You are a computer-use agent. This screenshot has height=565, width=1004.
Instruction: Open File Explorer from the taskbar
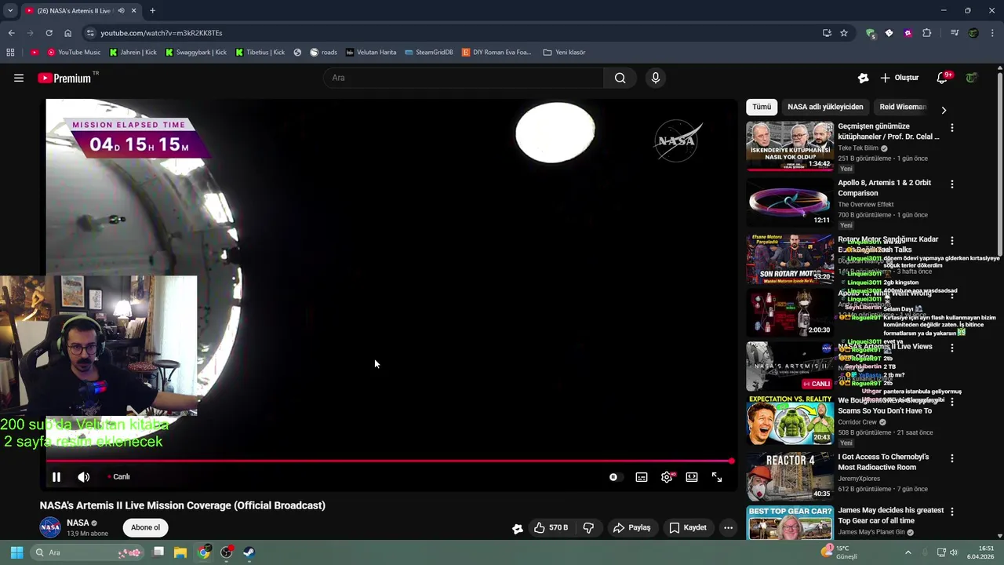click(x=180, y=552)
